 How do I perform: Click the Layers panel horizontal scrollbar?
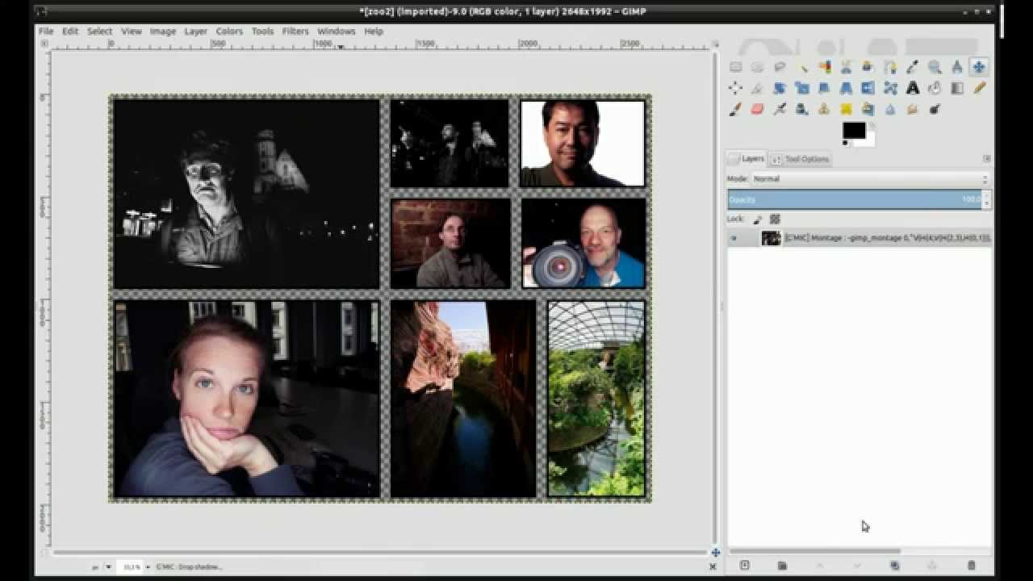(815, 551)
